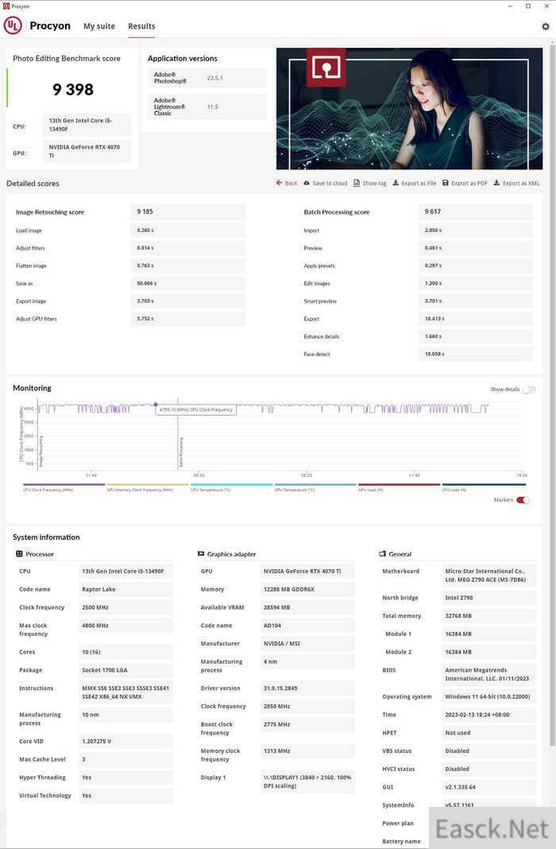Viewport: 556px width, 849px height.
Task: Select the CPU Clock Frequency legend line
Action: pos(64,485)
